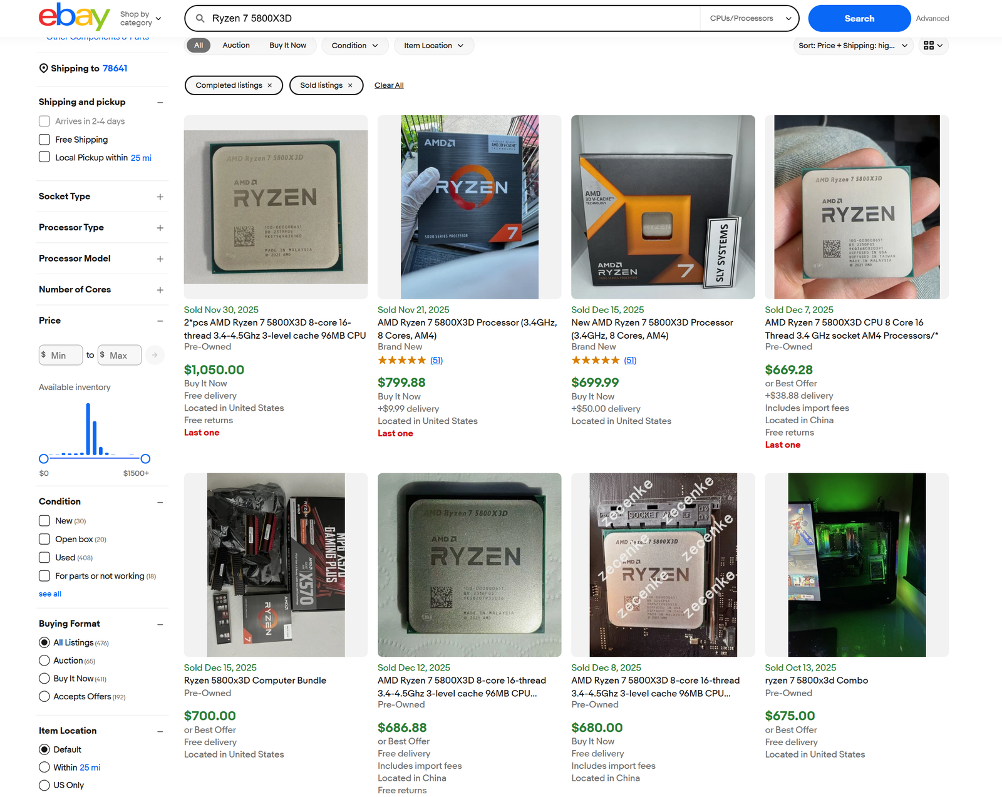1002x797 pixels.
Task: Click the price range submit arrow
Action: (154, 355)
